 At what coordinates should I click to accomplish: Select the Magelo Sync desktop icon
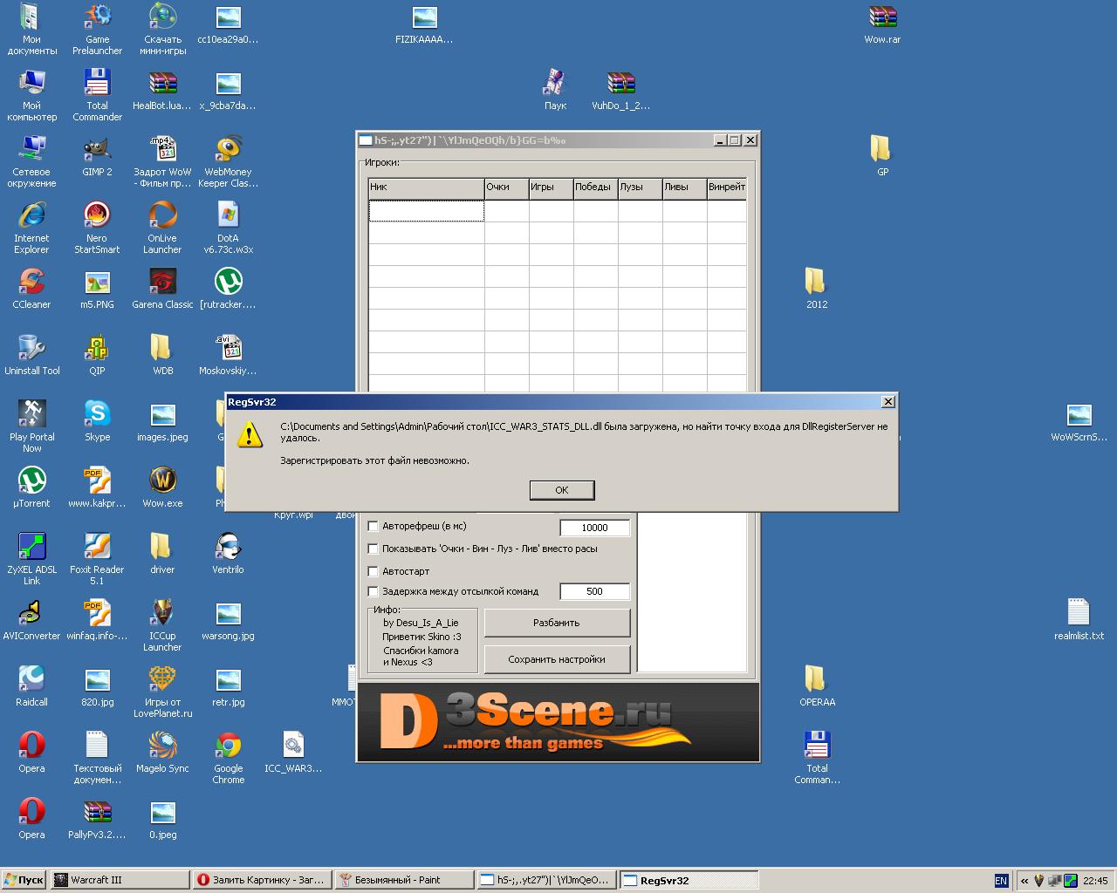click(162, 753)
